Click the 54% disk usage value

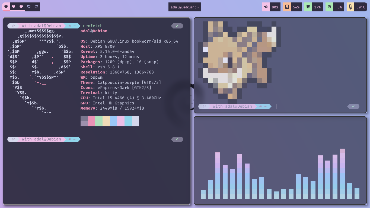(x=296, y=7)
